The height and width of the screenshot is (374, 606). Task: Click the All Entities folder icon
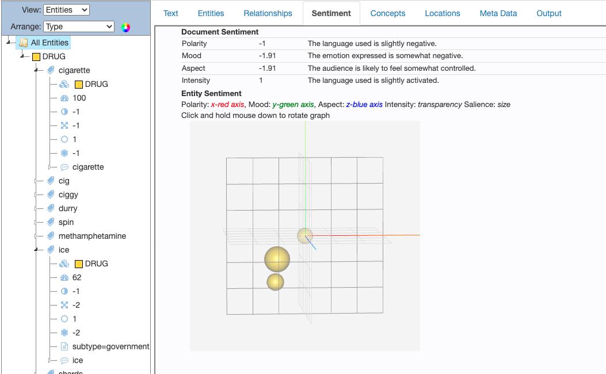click(x=23, y=43)
